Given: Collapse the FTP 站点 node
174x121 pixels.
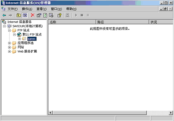Looking at the screenshot, I should [9, 30].
